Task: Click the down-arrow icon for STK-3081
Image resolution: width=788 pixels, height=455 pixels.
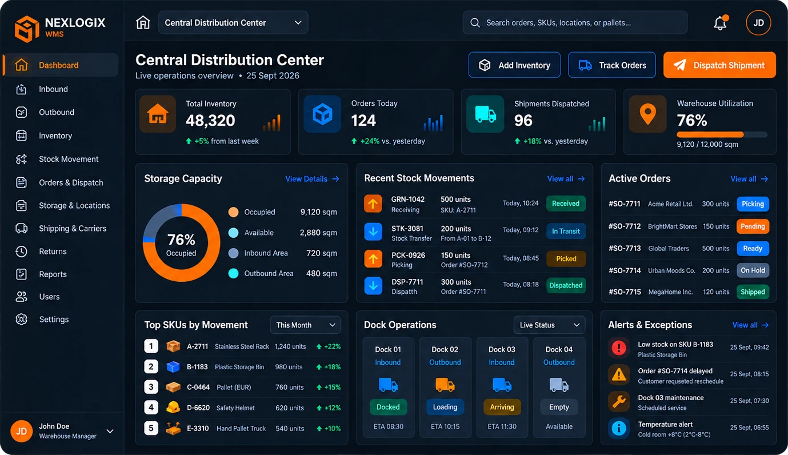Action: coord(373,232)
